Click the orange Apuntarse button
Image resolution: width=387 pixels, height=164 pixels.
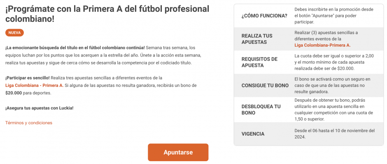point(178,152)
